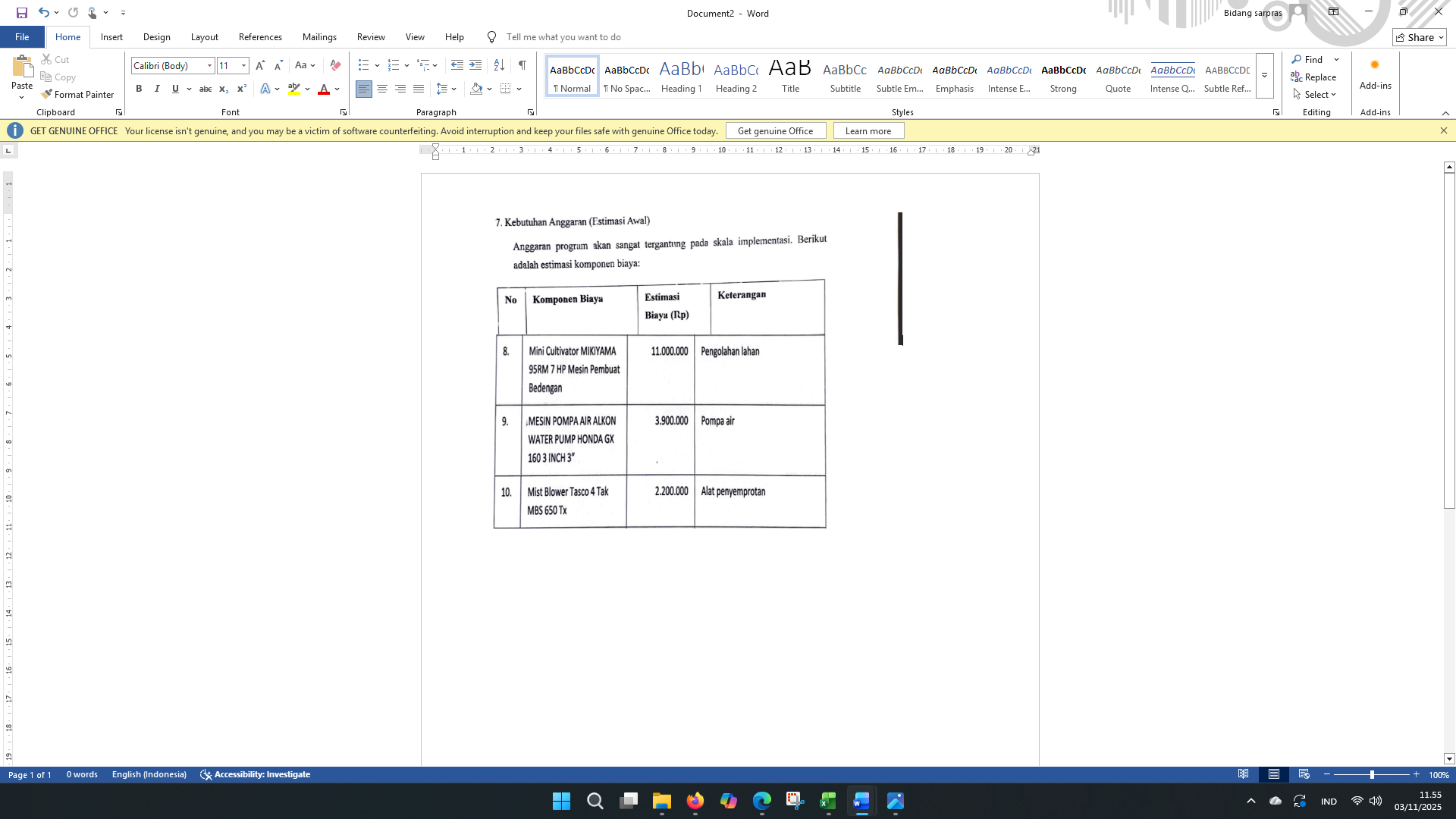Zoom out with the minus icon
The image size is (1456, 819).
(x=1327, y=774)
